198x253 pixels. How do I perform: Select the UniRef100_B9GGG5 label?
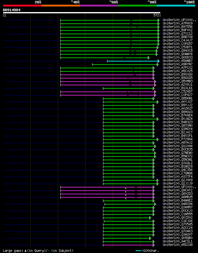click(x=178, y=78)
